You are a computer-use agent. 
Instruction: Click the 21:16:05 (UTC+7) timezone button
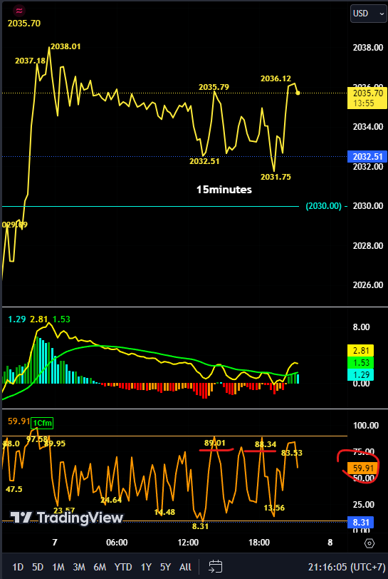(347, 567)
